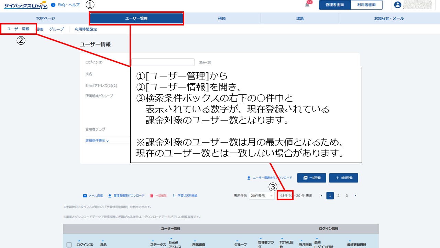The height and width of the screenshot is (248, 440).
Task: Click the 氏名 search form label
Action: [89, 74]
